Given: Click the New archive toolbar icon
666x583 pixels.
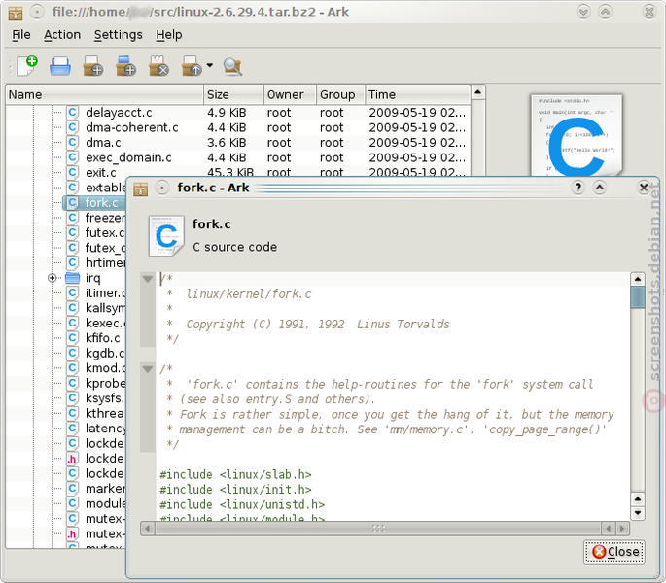Looking at the screenshot, I should click(27, 66).
